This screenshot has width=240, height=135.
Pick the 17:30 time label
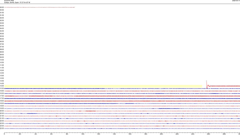2,98
